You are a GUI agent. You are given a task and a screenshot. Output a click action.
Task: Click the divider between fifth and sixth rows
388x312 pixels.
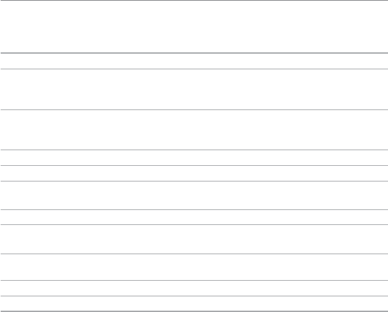pyautogui.click(x=194, y=181)
